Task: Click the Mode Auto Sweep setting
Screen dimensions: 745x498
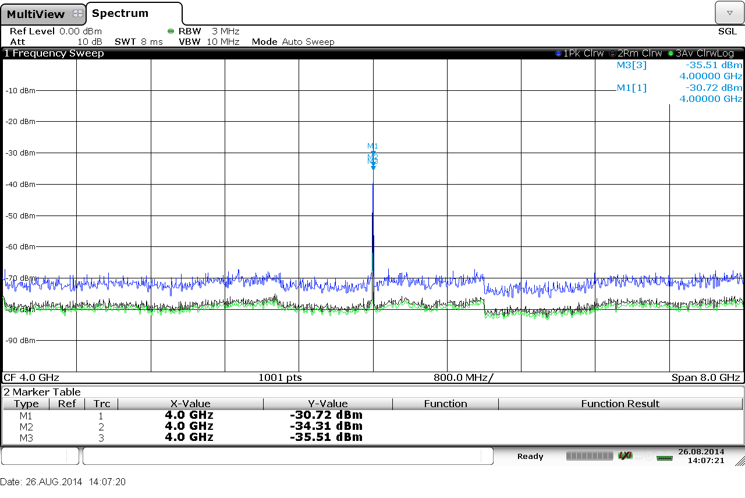Action: 293,42
